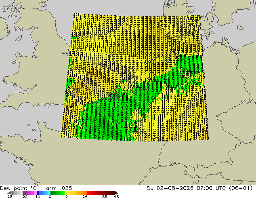Click the gray left arrow end of the color scale
Viewport: 256px width, 198px height.
[x=9, y=193]
